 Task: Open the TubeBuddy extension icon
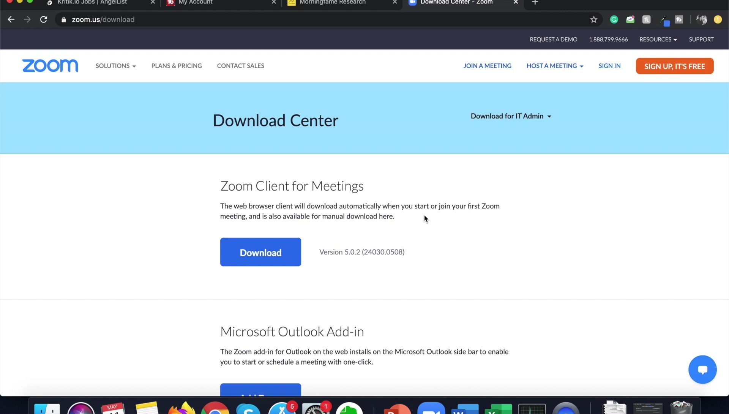679,19
